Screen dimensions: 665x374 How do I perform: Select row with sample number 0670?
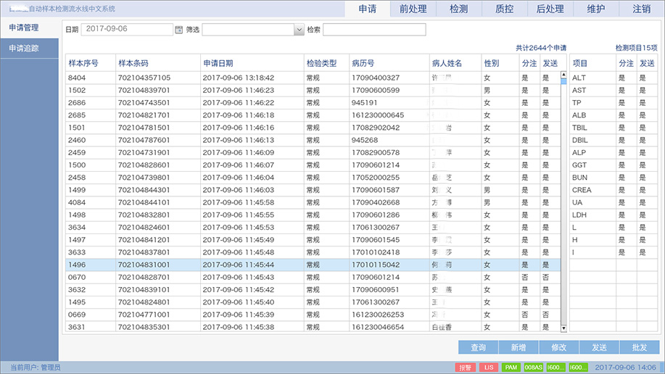[x=313, y=277]
